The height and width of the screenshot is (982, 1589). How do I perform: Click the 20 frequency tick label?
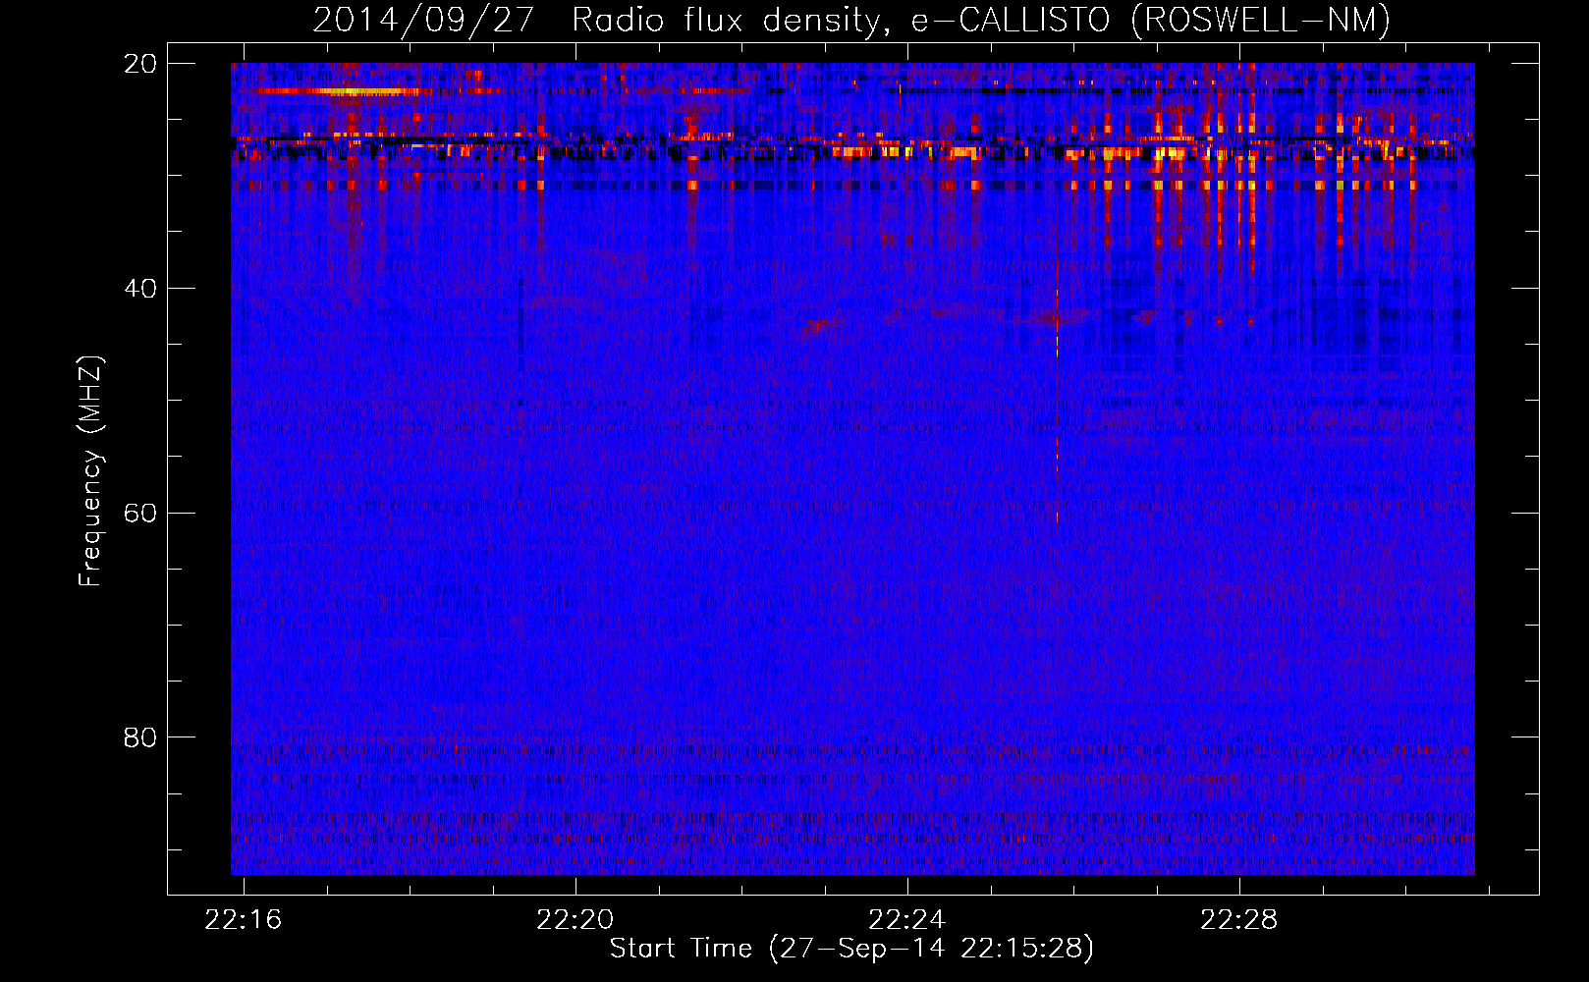pos(140,64)
